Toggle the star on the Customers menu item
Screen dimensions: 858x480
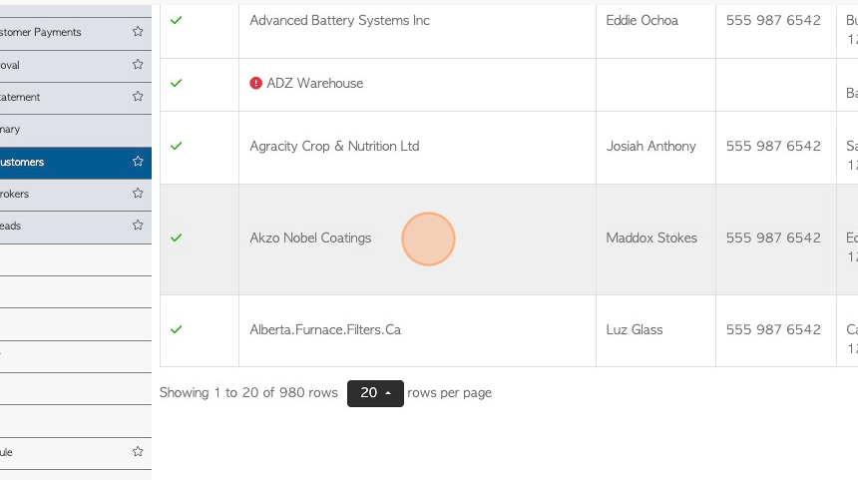(x=138, y=162)
